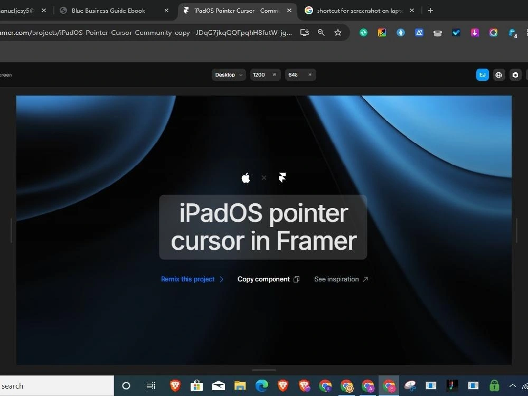Click the Apple logo on the canvas
The width and height of the screenshot is (528, 396).
coord(246,177)
